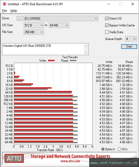
Task: Click the description box scroll down arrow
Action: [86, 52]
